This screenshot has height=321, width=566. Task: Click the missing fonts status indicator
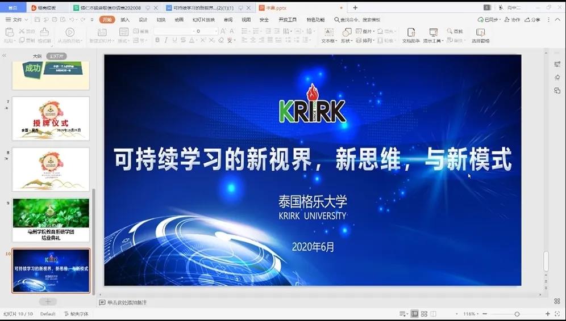click(x=76, y=314)
